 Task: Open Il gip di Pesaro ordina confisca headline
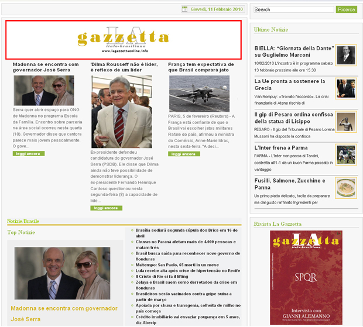293,118
